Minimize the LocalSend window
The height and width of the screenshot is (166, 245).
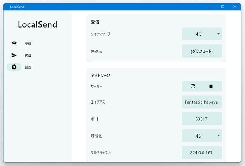point(211,7)
